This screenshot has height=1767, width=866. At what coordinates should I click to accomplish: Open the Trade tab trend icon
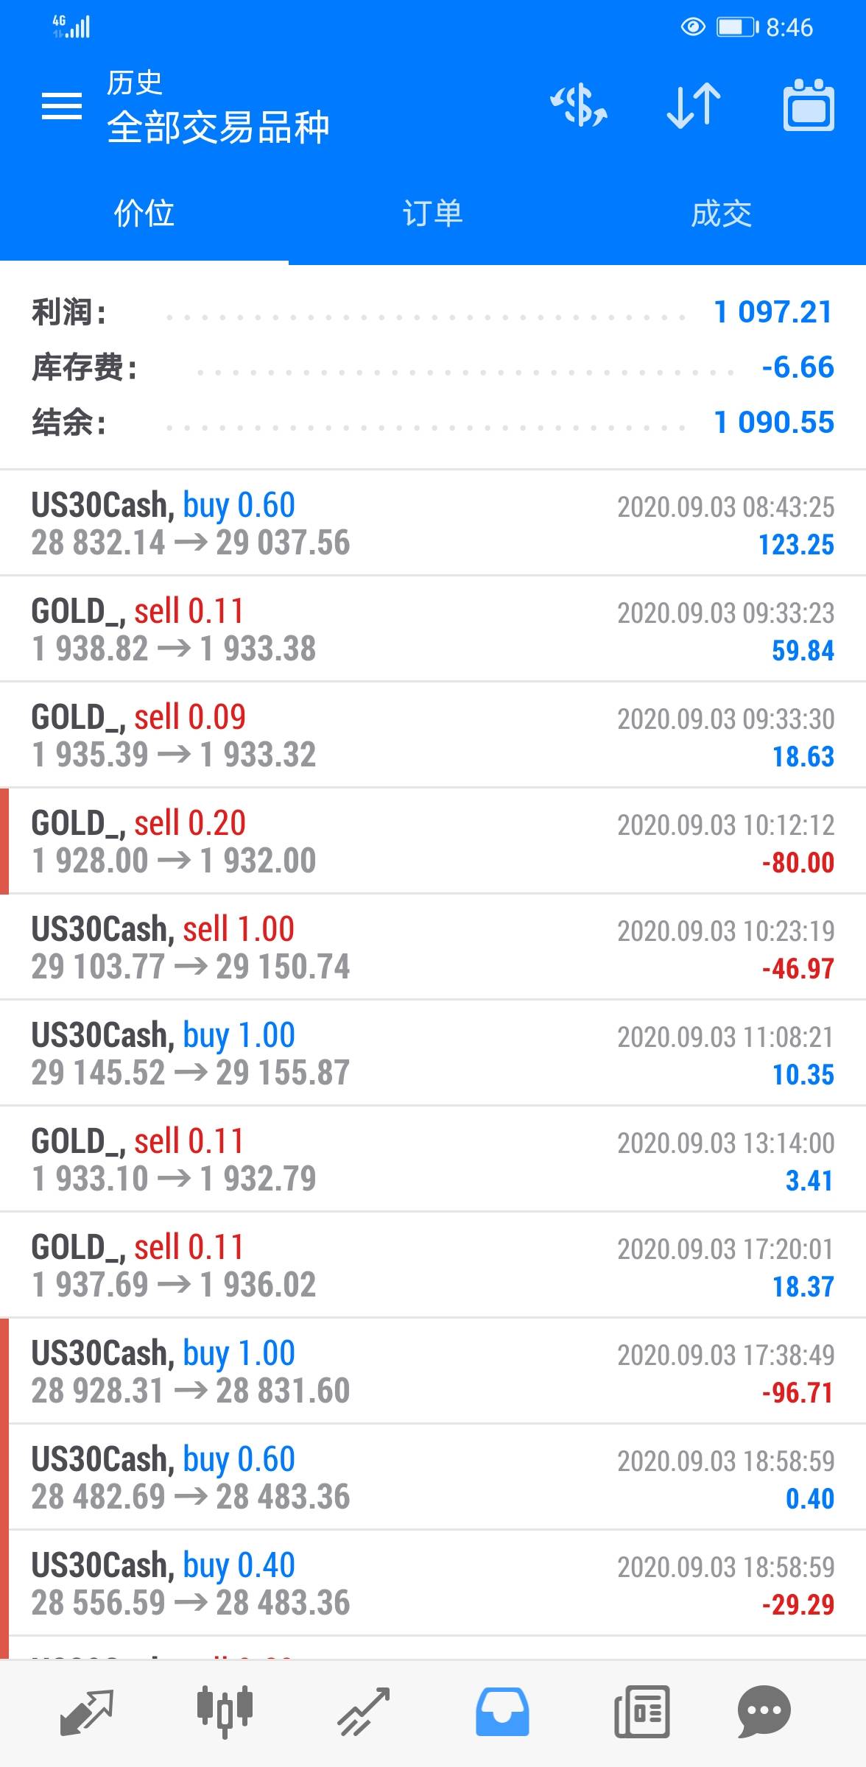[x=363, y=1711]
